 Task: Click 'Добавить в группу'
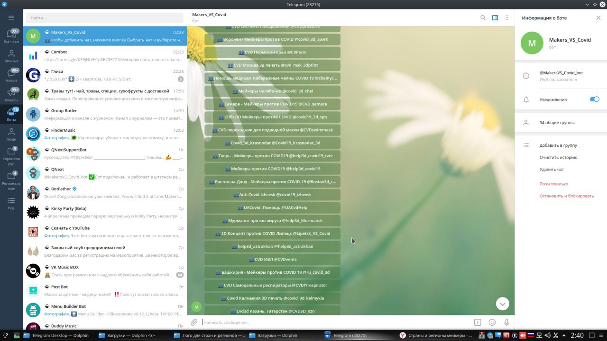click(558, 145)
